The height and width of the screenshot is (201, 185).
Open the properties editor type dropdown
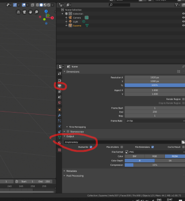point(61,67)
